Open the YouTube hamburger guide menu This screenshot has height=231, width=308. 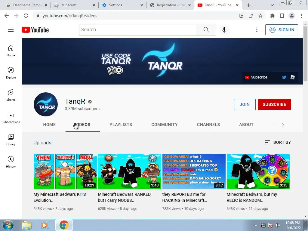point(11,30)
